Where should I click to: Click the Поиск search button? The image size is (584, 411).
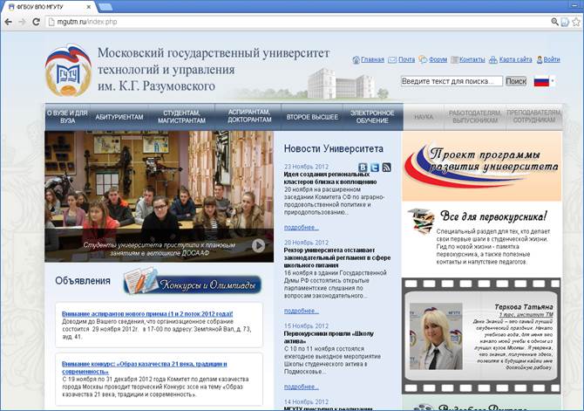click(x=516, y=81)
